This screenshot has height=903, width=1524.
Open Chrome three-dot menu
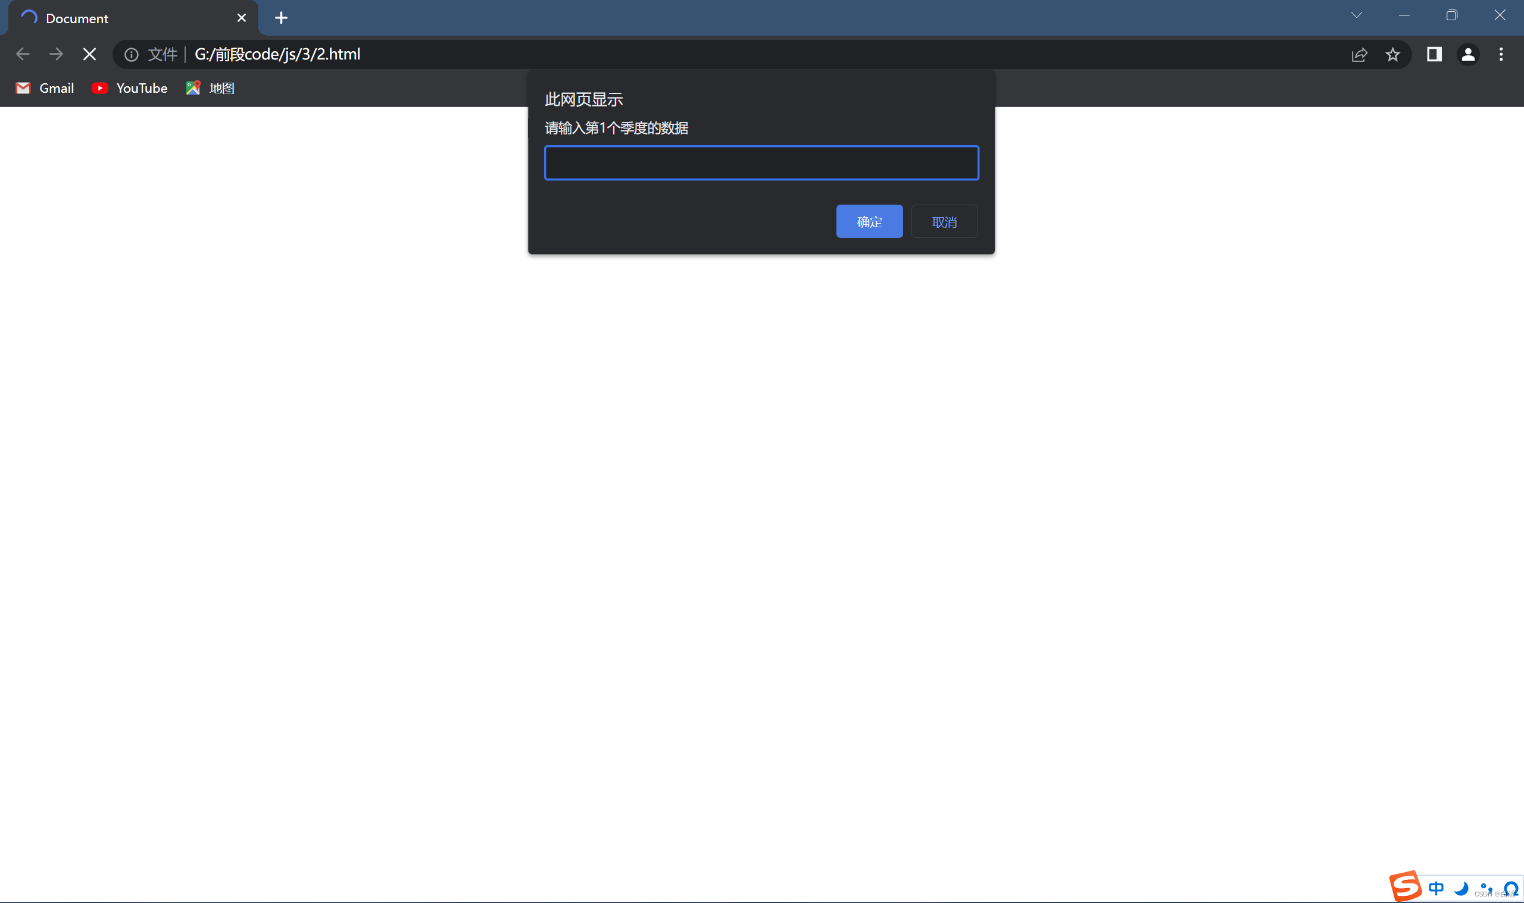(x=1501, y=55)
